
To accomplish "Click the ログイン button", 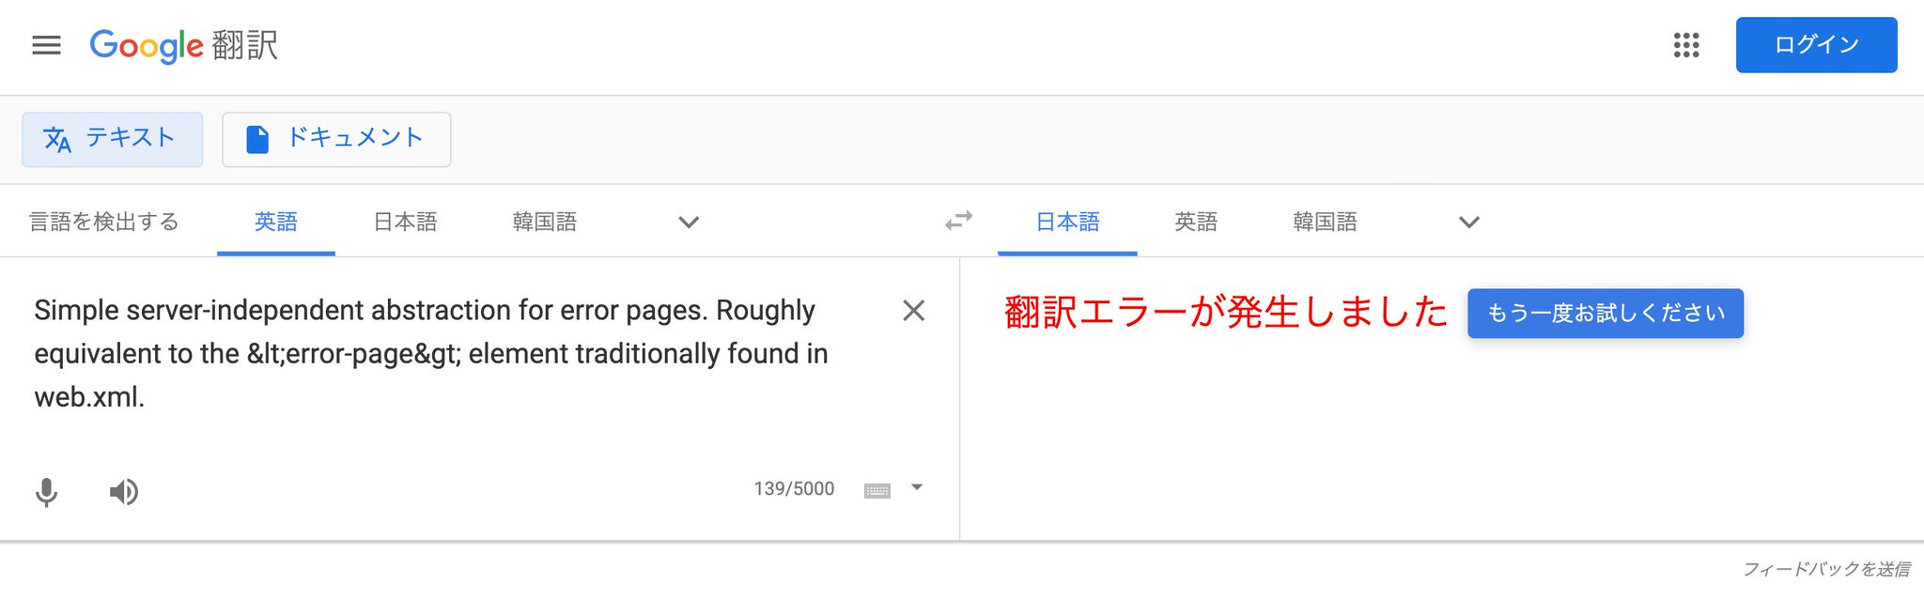I will [1816, 45].
